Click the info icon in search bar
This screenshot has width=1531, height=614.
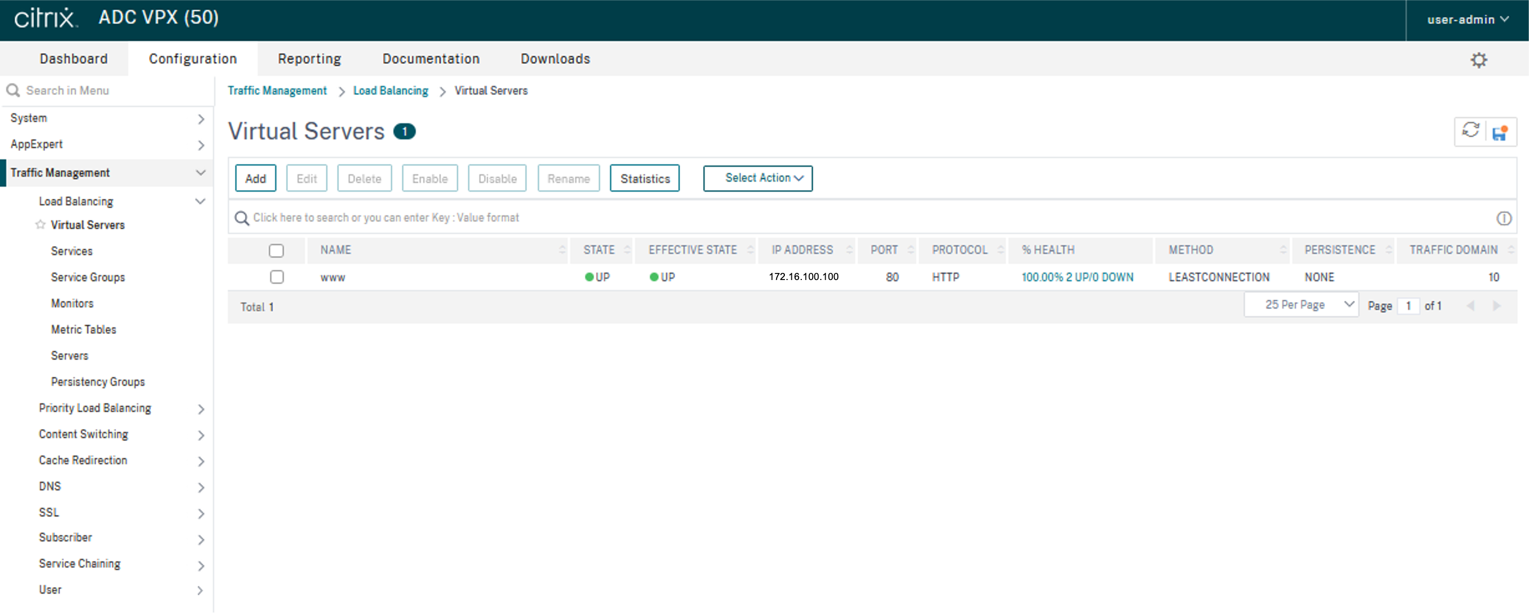(x=1503, y=218)
